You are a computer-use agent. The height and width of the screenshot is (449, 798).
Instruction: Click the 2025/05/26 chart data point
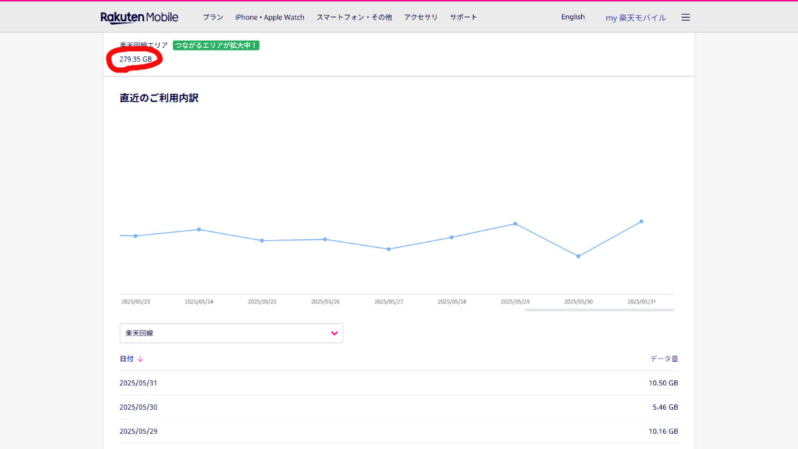click(x=325, y=239)
